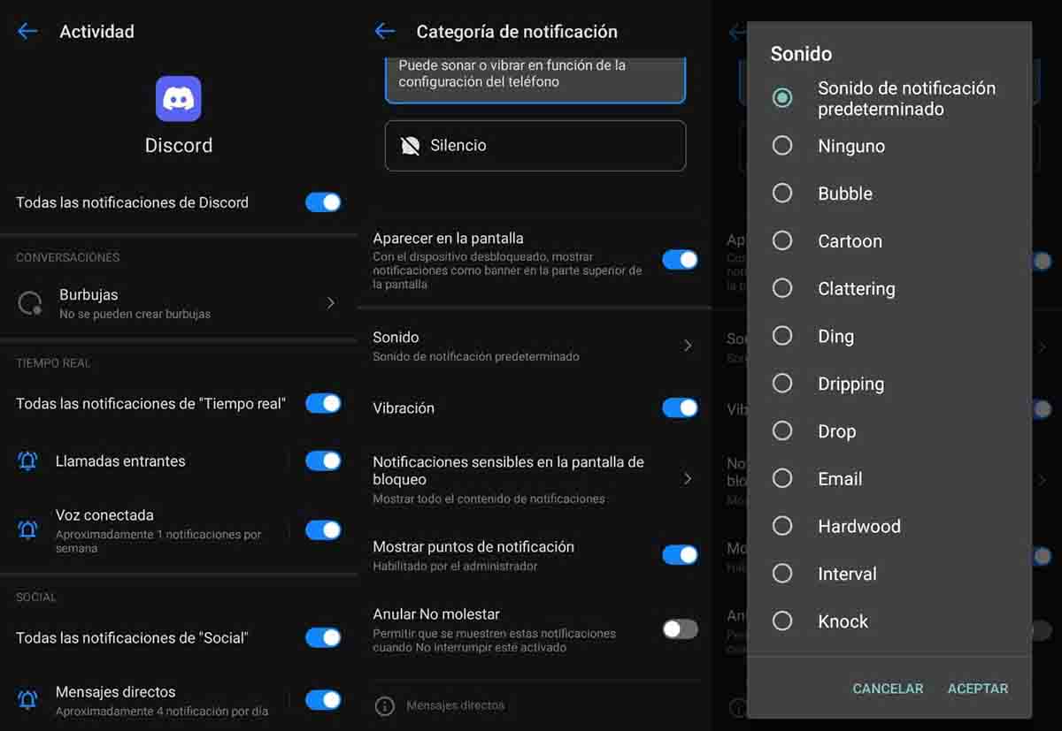This screenshot has height=731, width=1062.
Task: Go back from the Actividad screen
Action: (27, 32)
